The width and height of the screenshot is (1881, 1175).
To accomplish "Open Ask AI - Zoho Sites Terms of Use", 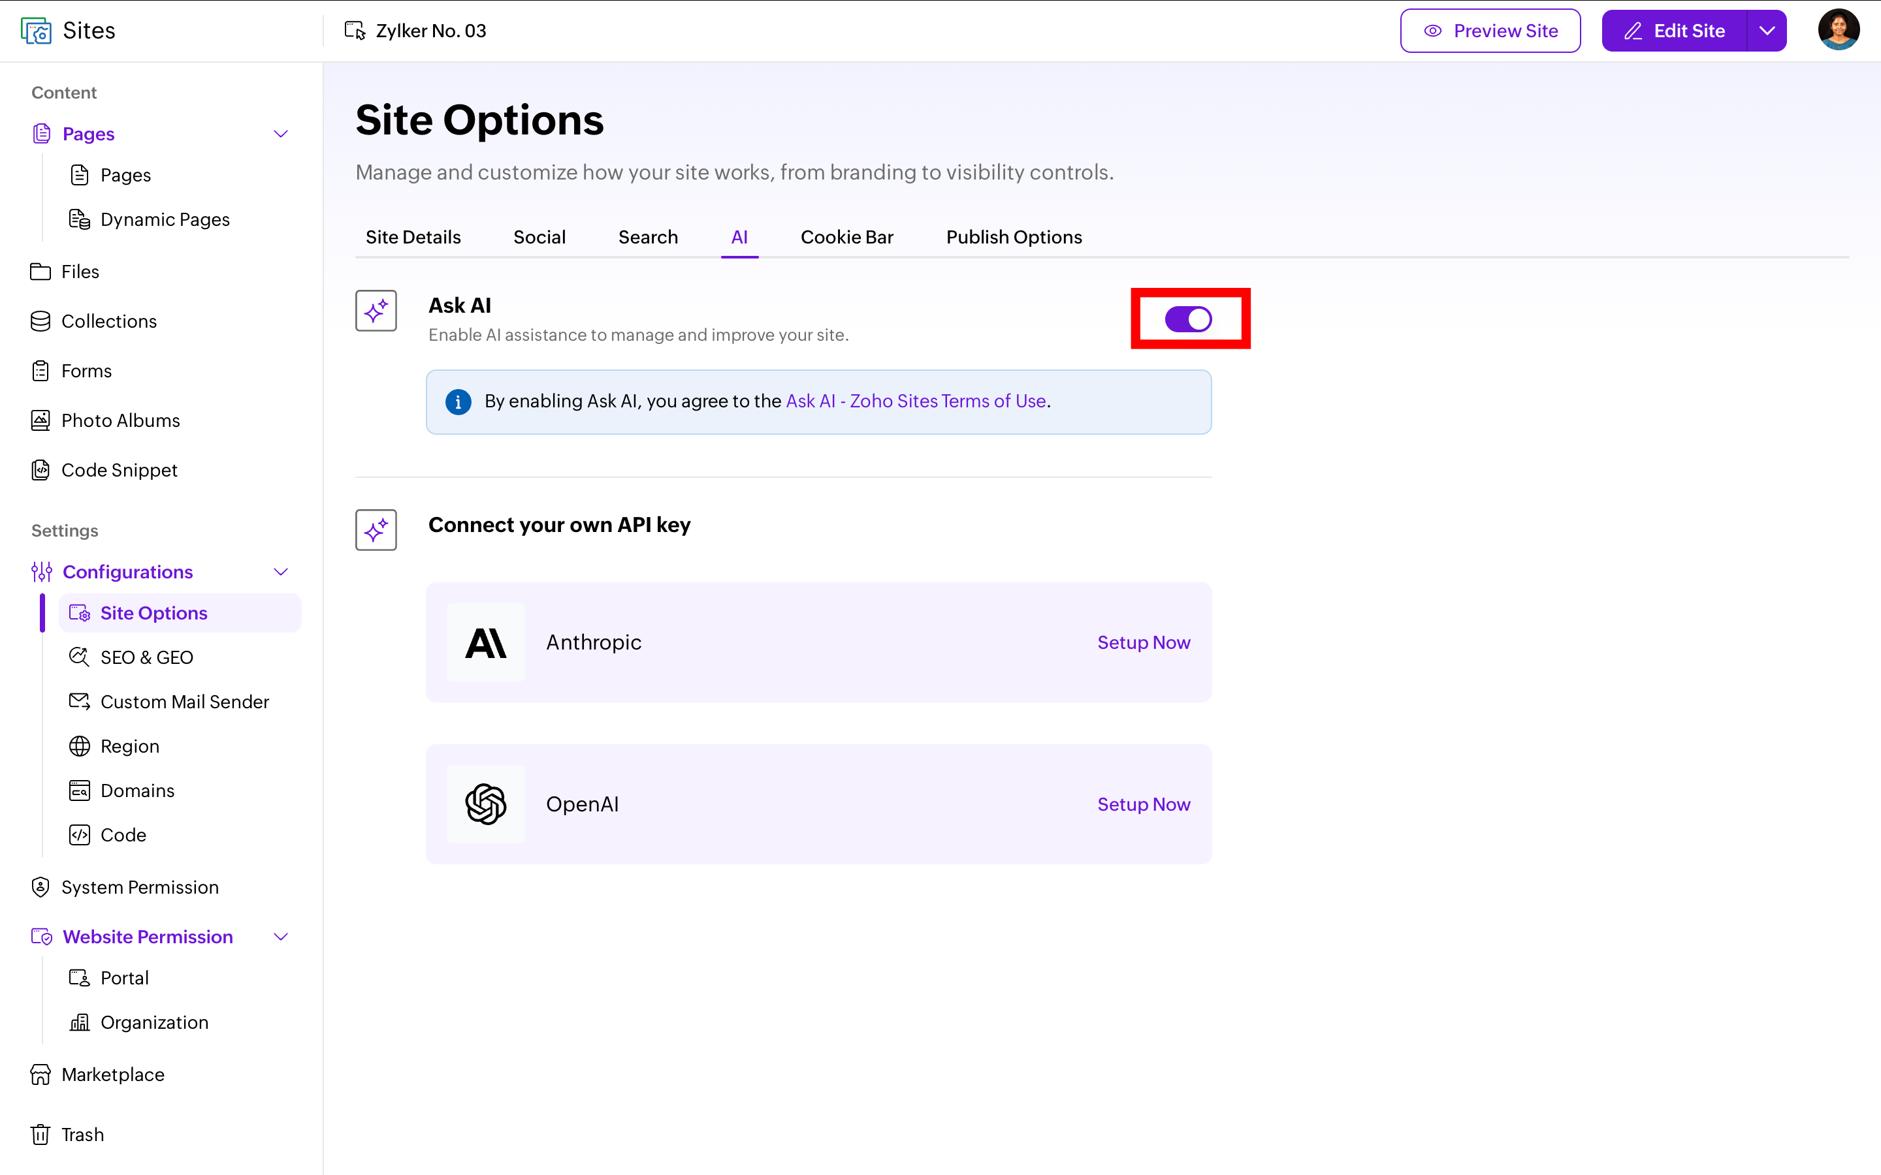I will pos(916,401).
